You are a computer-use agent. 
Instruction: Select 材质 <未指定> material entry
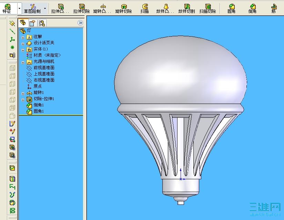tap(43, 55)
